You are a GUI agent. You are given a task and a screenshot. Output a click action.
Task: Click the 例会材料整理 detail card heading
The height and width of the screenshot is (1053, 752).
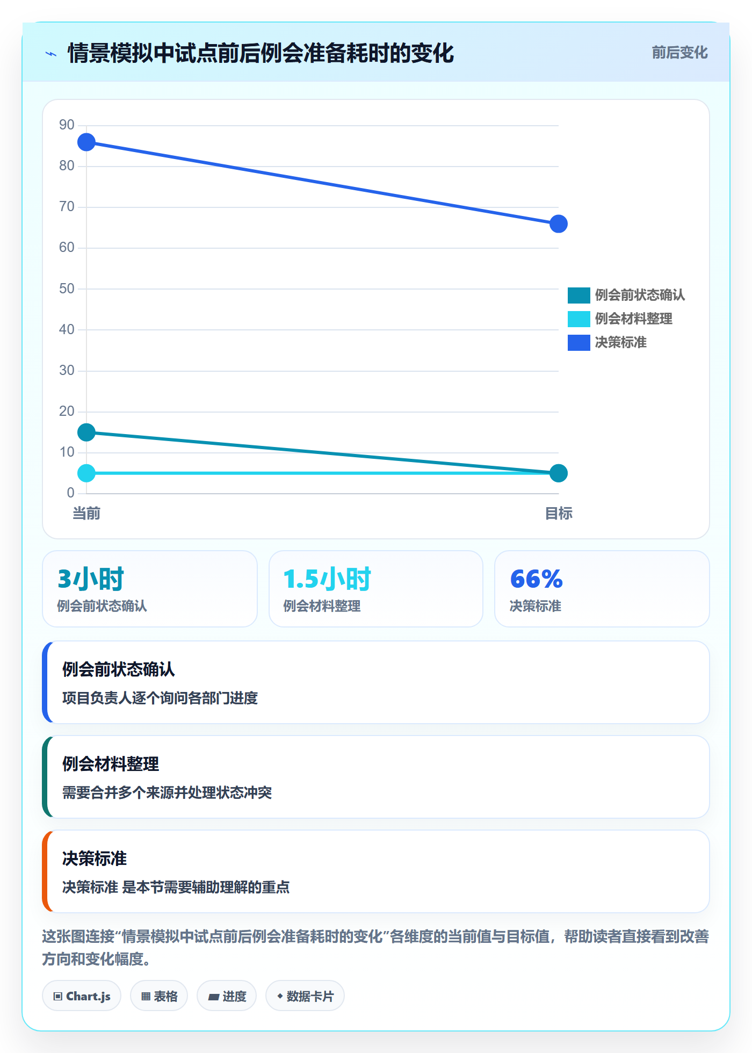pos(111,764)
